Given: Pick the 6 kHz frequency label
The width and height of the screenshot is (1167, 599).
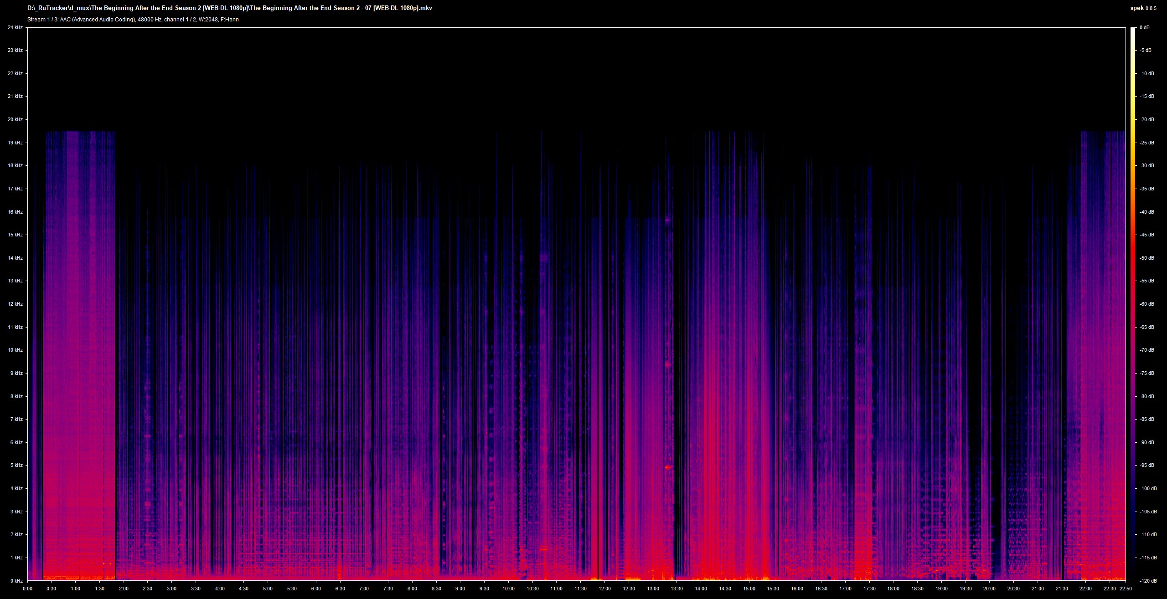Looking at the screenshot, I should [x=16, y=442].
